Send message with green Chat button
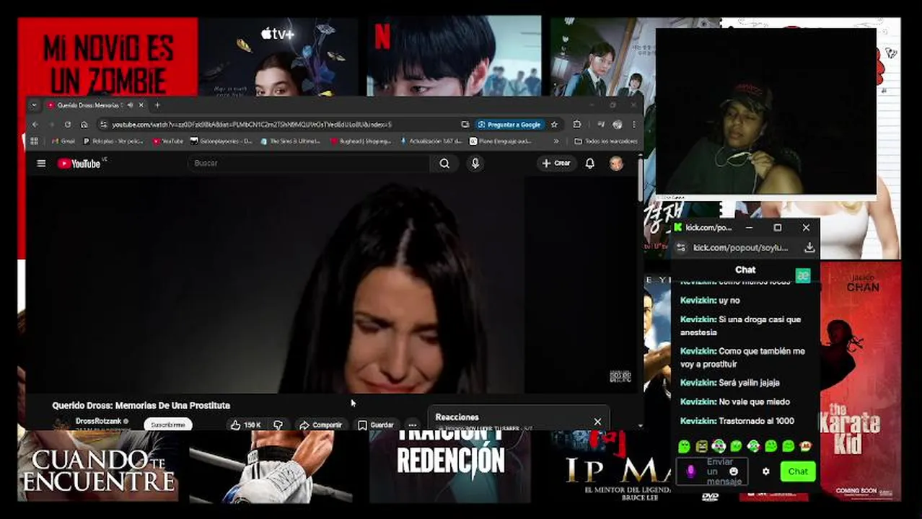 (797, 471)
